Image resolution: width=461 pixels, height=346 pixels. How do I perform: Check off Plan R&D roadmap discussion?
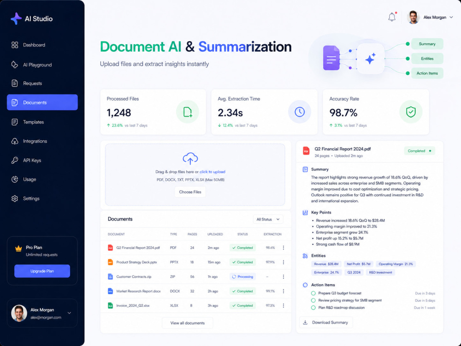pyautogui.click(x=313, y=308)
